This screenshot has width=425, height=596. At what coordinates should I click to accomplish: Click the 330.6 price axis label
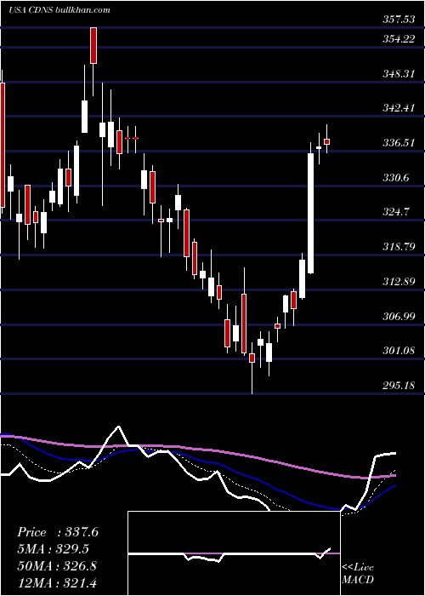tap(396, 177)
